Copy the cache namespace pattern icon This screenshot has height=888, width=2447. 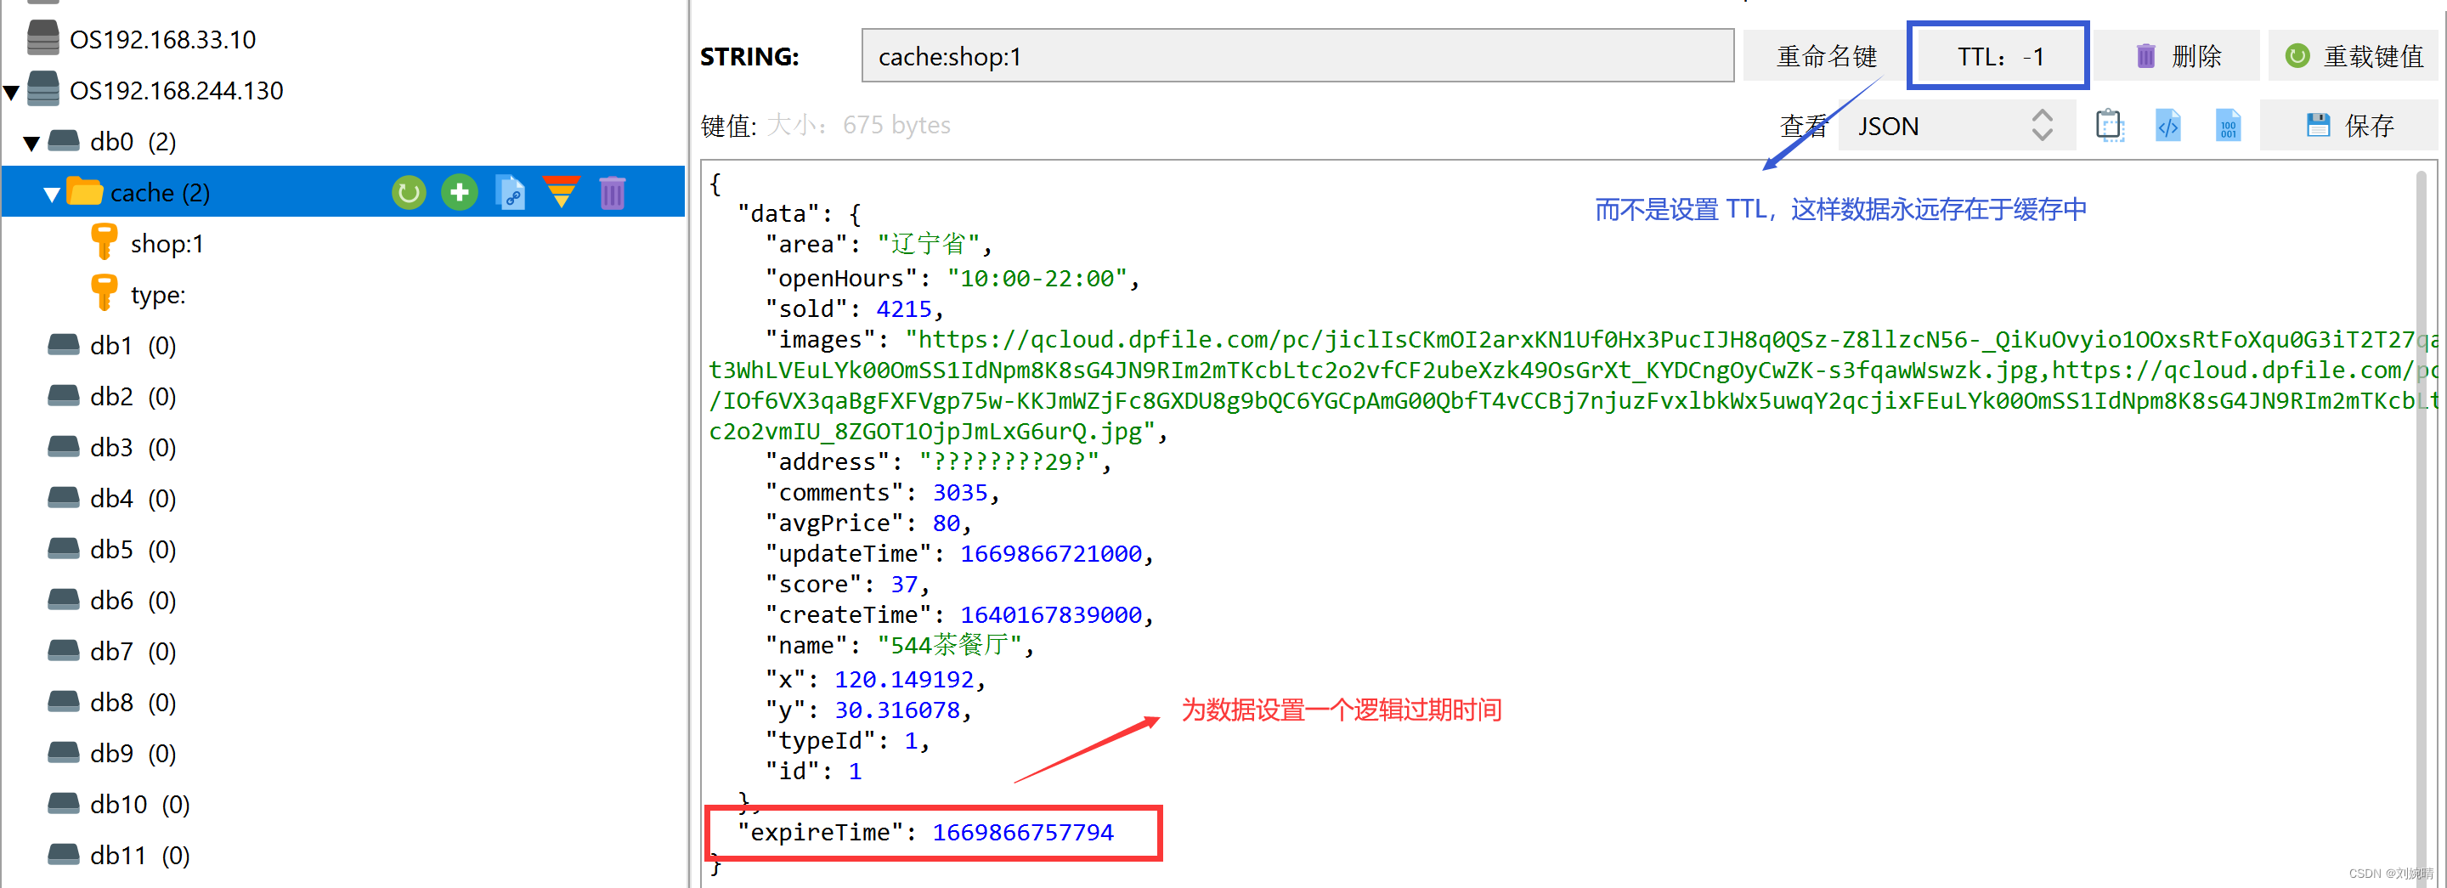(511, 193)
